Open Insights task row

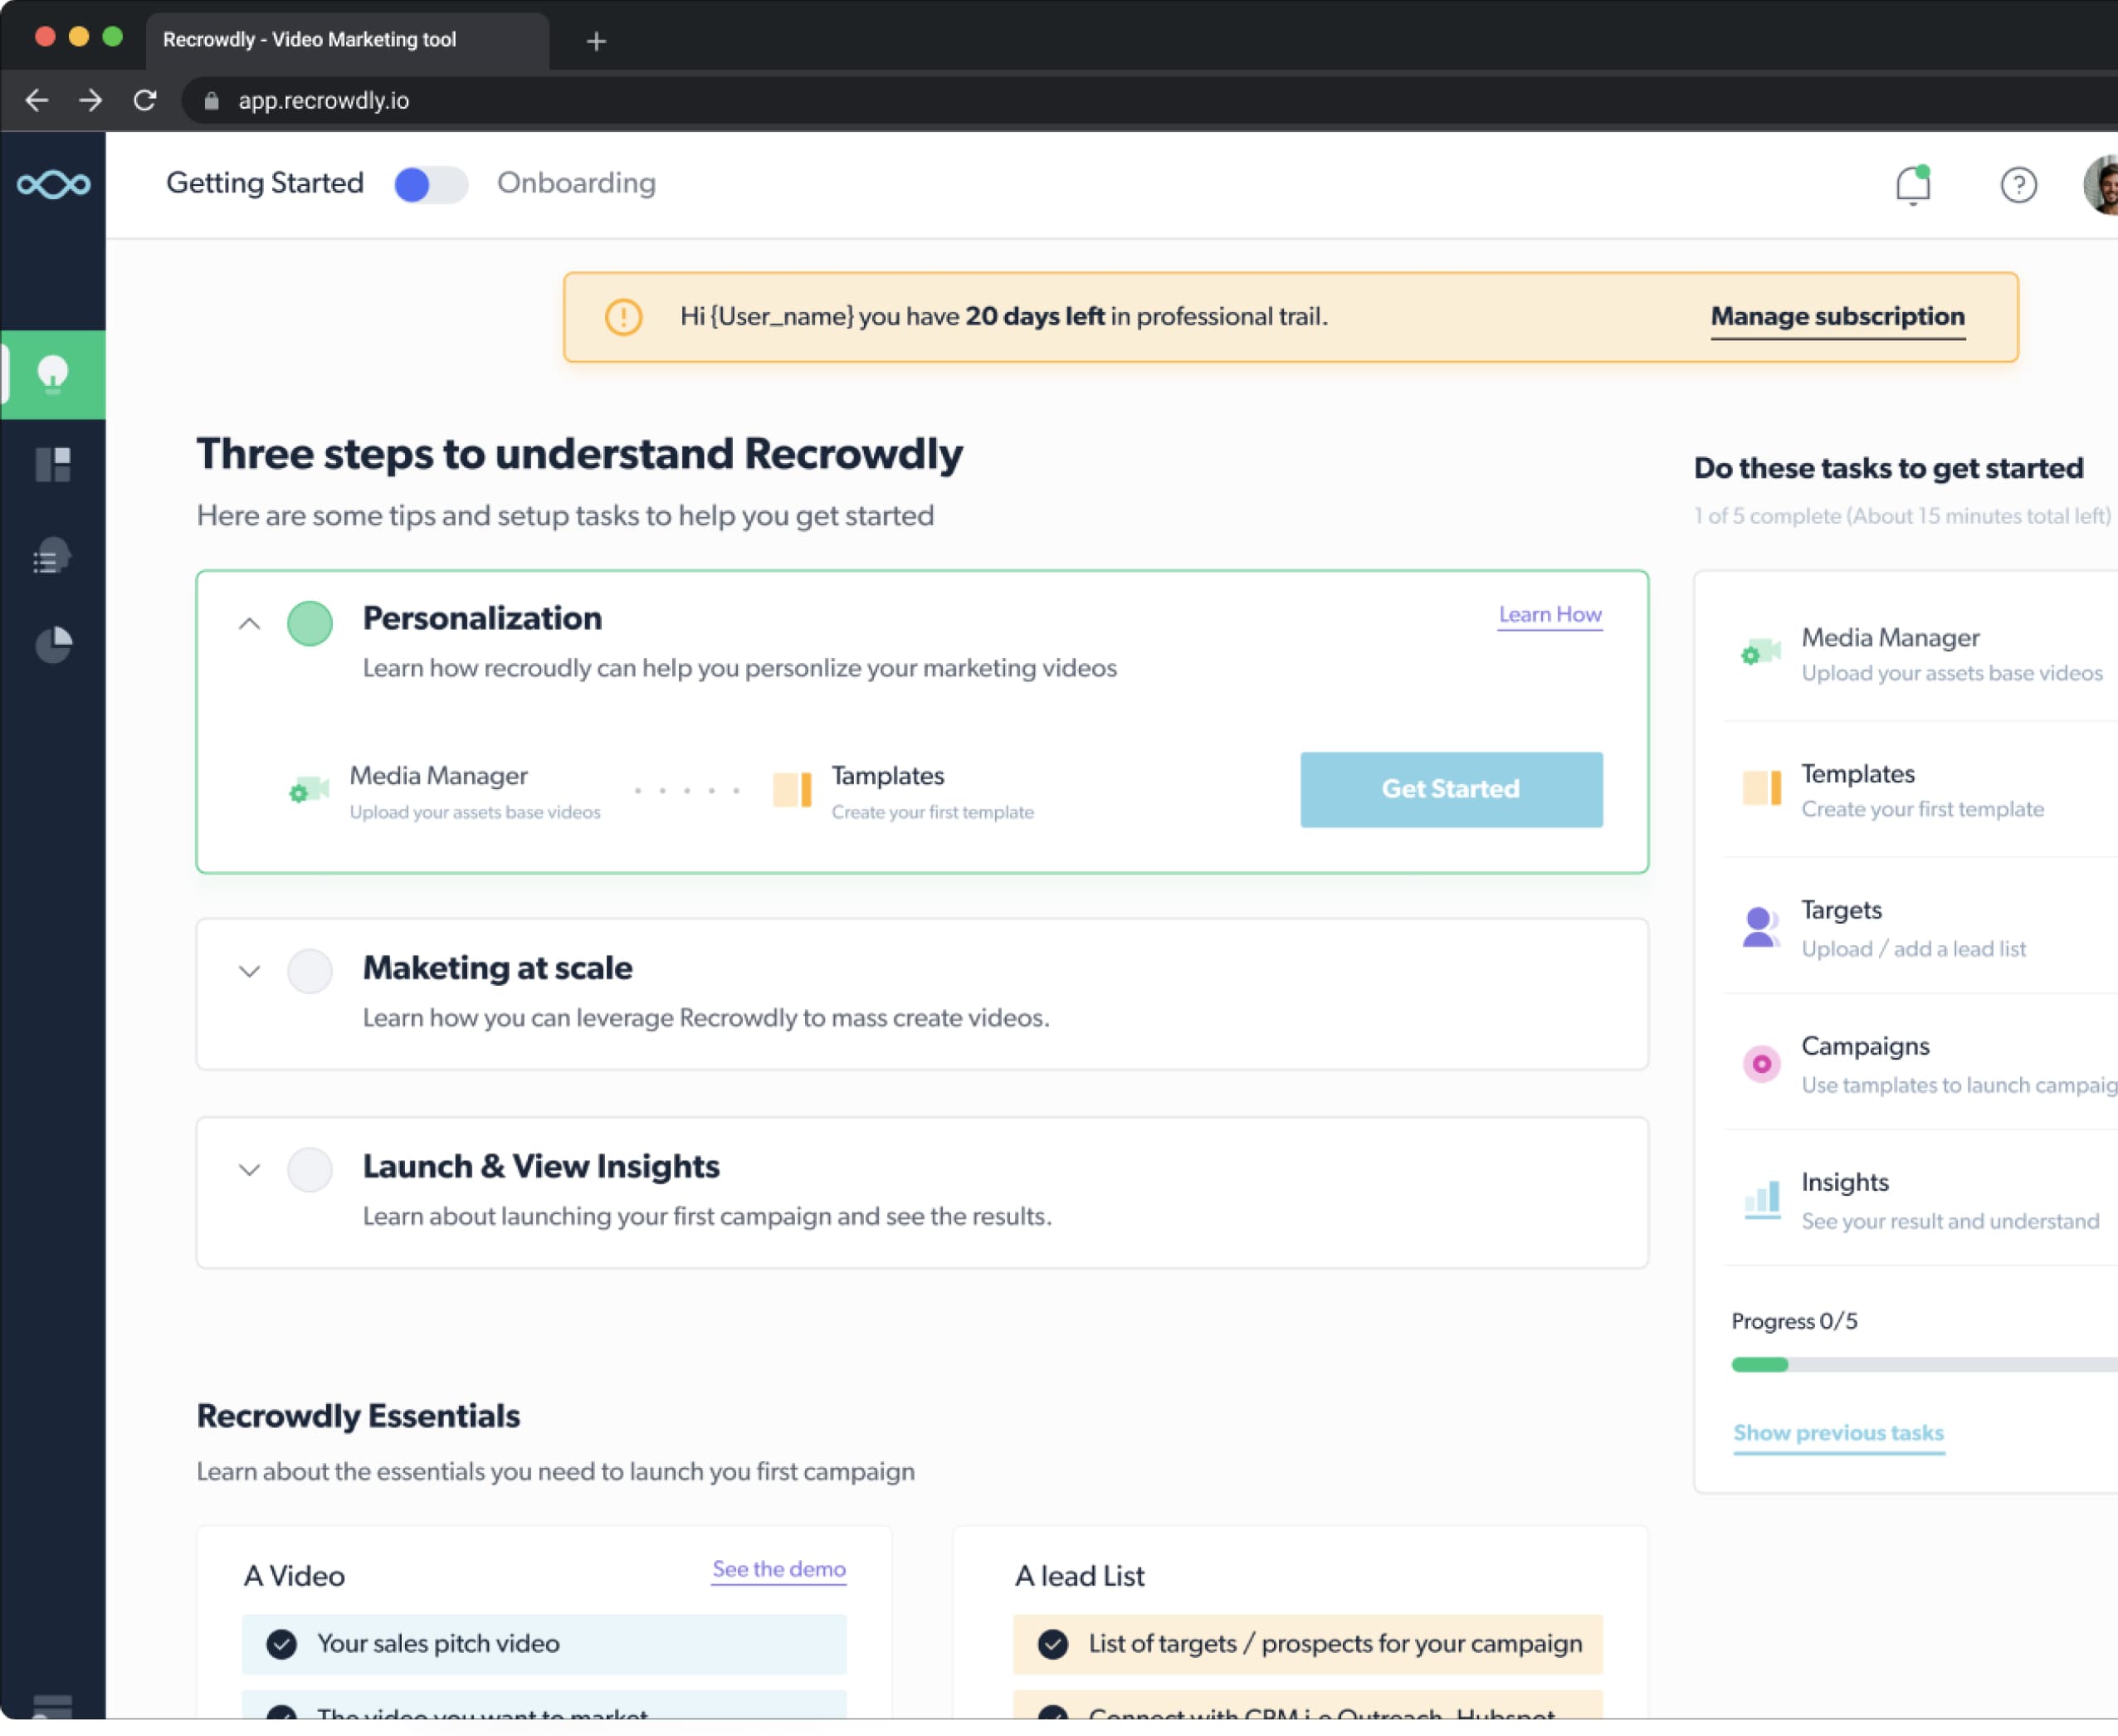pyautogui.click(x=1920, y=1199)
